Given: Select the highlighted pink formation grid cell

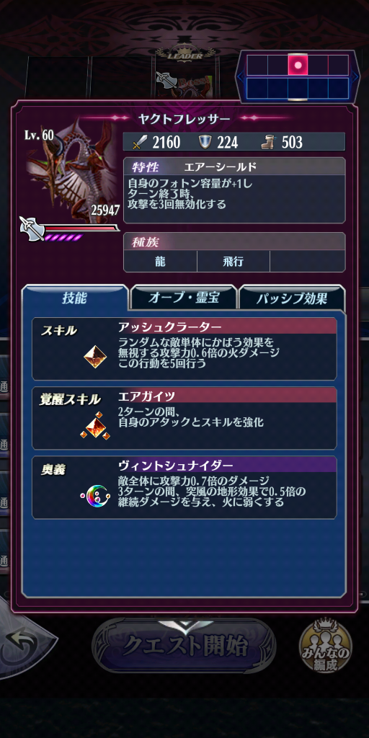Looking at the screenshot, I should (x=298, y=64).
